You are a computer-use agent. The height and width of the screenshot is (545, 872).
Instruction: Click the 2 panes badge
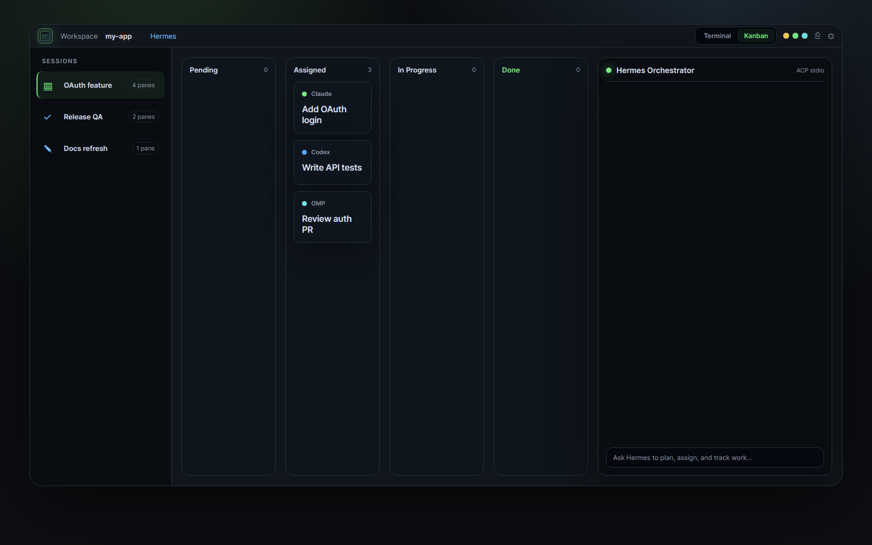(143, 117)
